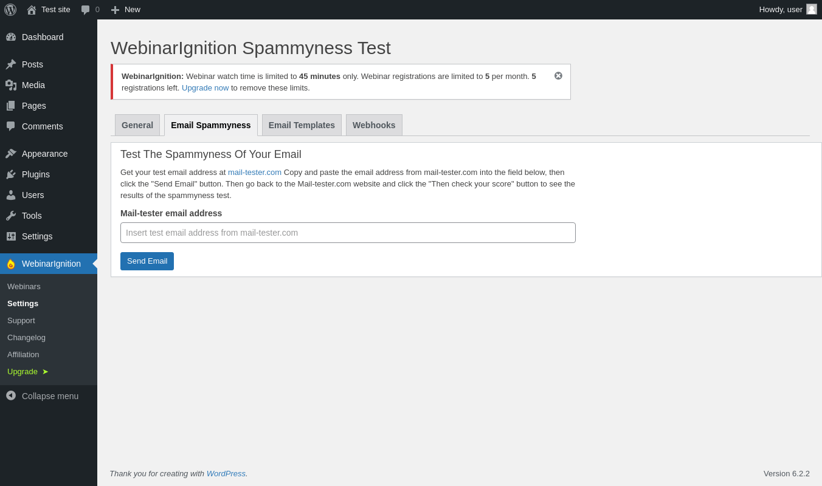Open the Webinars submenu item
The image size is (822, 486).
(24, 286)
